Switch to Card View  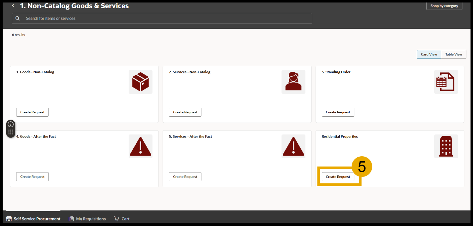point(429,55)
